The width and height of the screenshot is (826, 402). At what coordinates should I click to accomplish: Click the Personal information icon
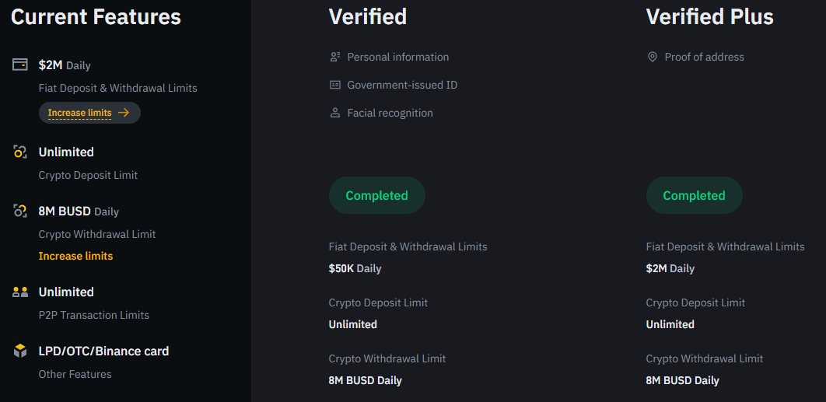(x=335, y=57)
